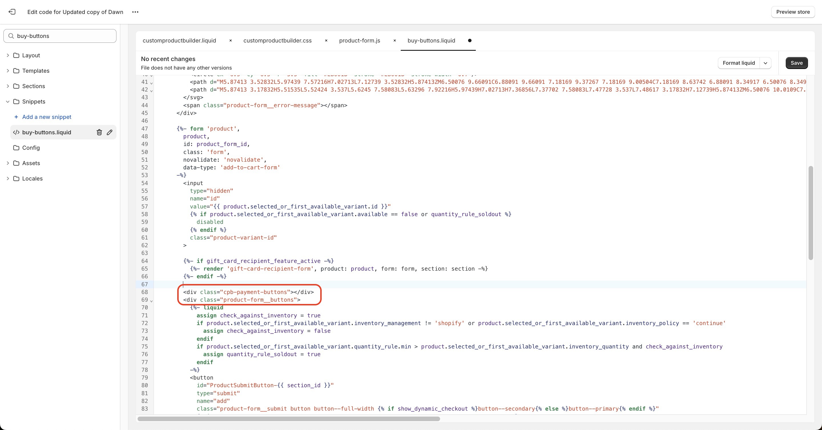Screen dimensions: 822x430
Task: Fold code at line 69 arrow
Action: 151,301
